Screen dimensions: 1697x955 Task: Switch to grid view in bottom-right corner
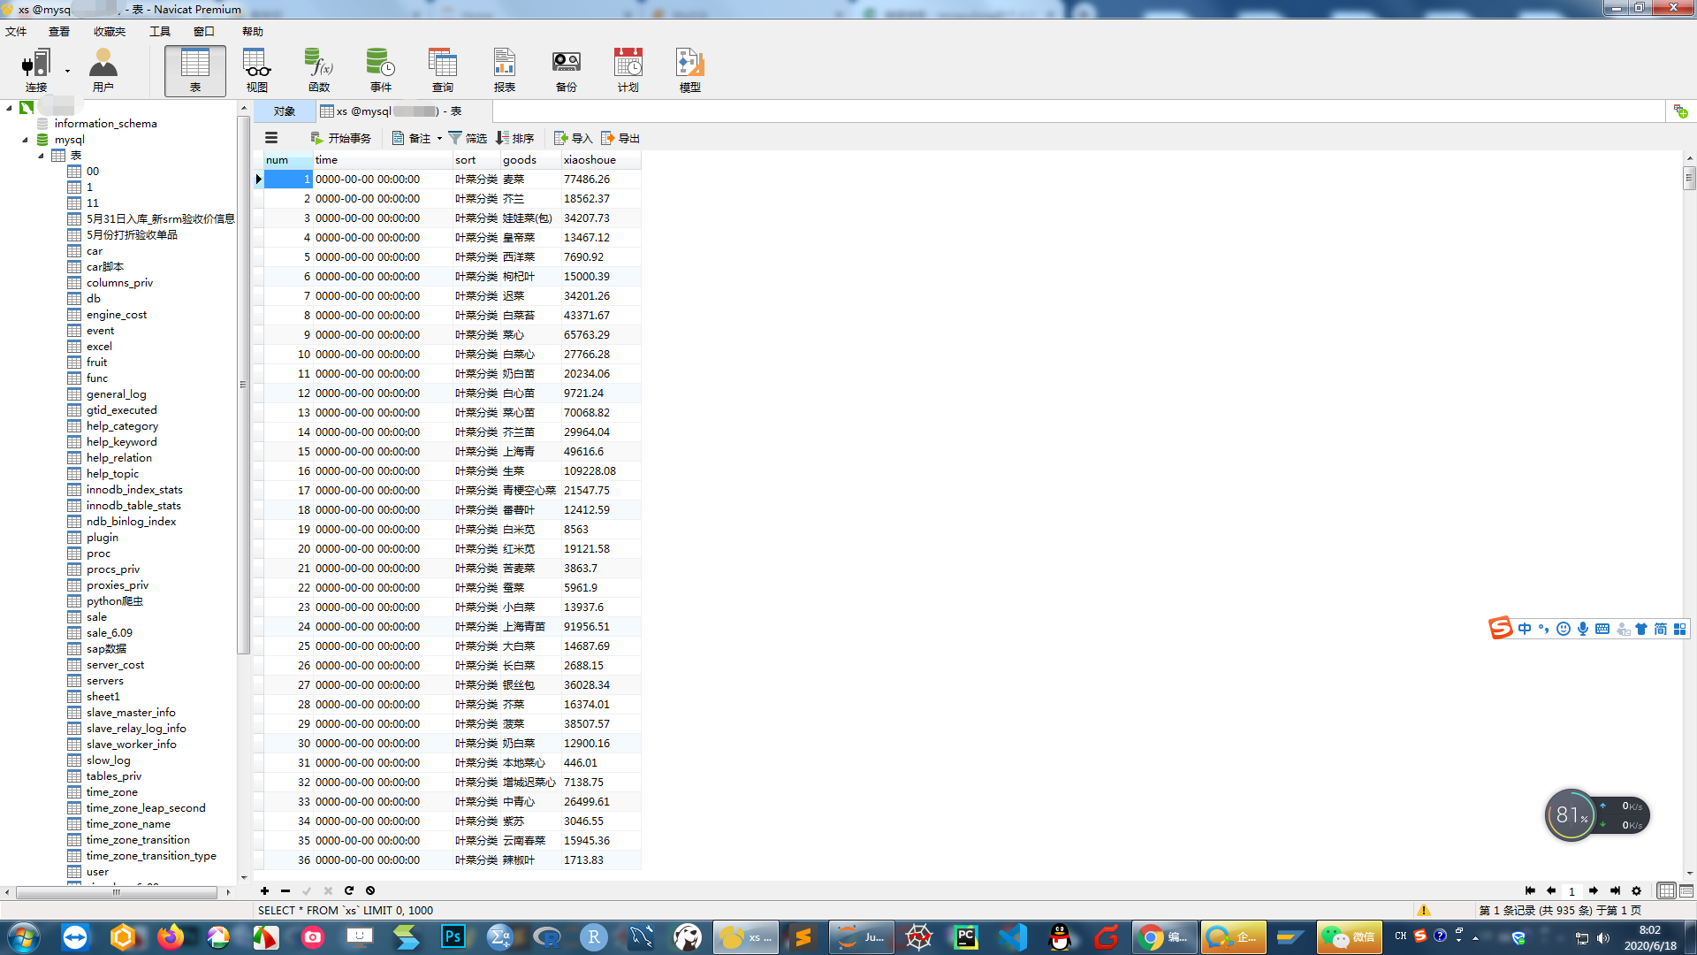[x=1666, y=890]
